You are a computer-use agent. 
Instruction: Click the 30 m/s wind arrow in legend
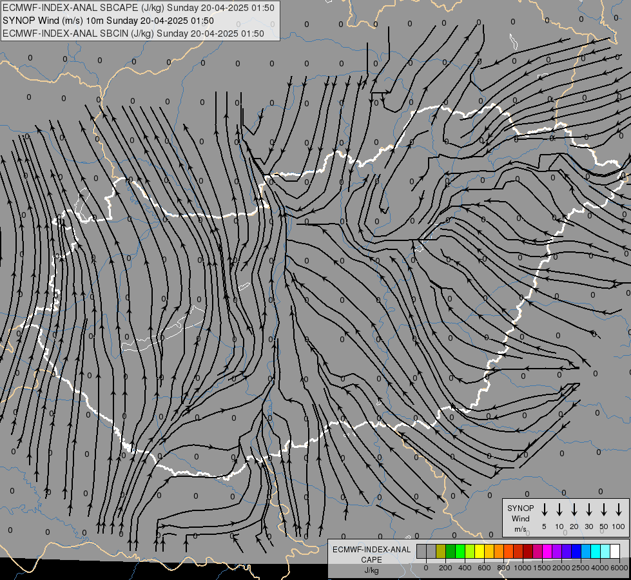point(588,509)
